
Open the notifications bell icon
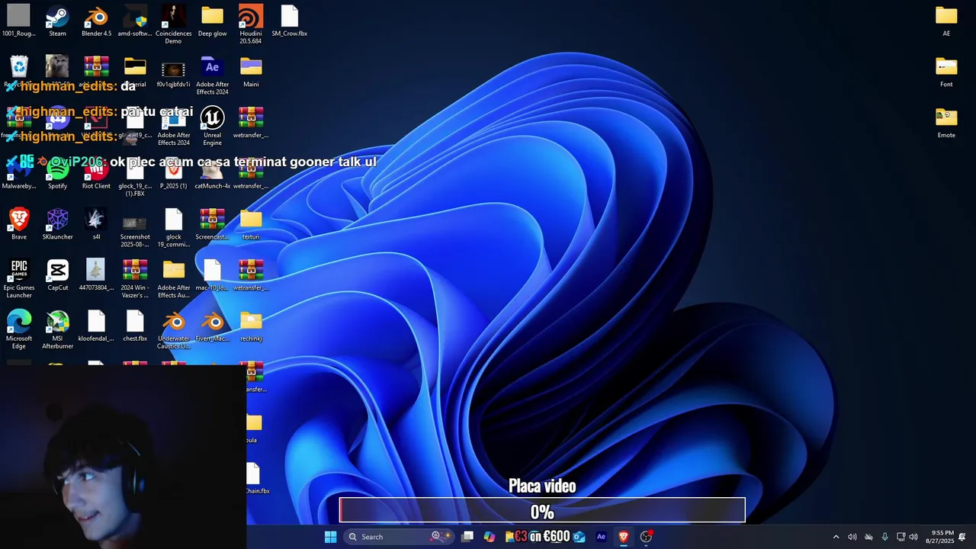[x=962, y=537]
